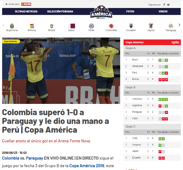Follow the Copa América 2019 link

pyautogui.click(x=87, y=166)
